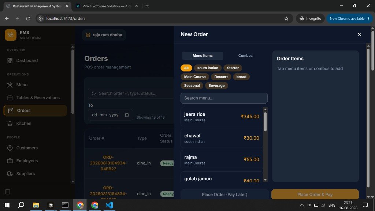Click the store icon beside raja ram dhaba
This screenshot has width=375, height=211.
pyautogui.click(x=88, y=35)
